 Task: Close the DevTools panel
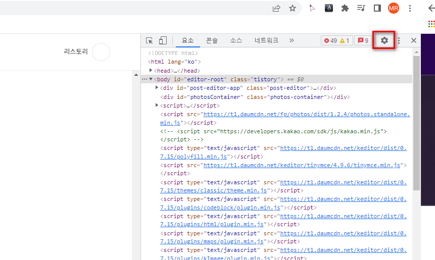click(x=414, y=40)
